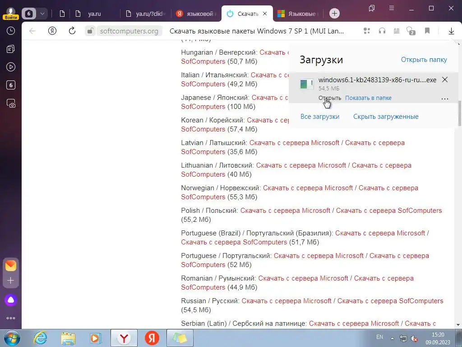Download Norwegian pack from Microsoft server
Screen dimensions: 462x347
308,188
